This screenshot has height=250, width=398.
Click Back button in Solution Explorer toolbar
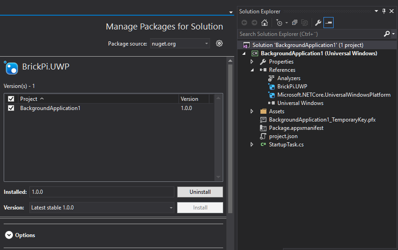[x=244, y=23]
